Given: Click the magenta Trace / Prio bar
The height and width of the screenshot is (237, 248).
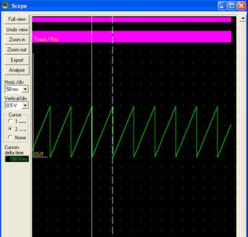Looking at the screenshot, I should (x=132, y=37).
